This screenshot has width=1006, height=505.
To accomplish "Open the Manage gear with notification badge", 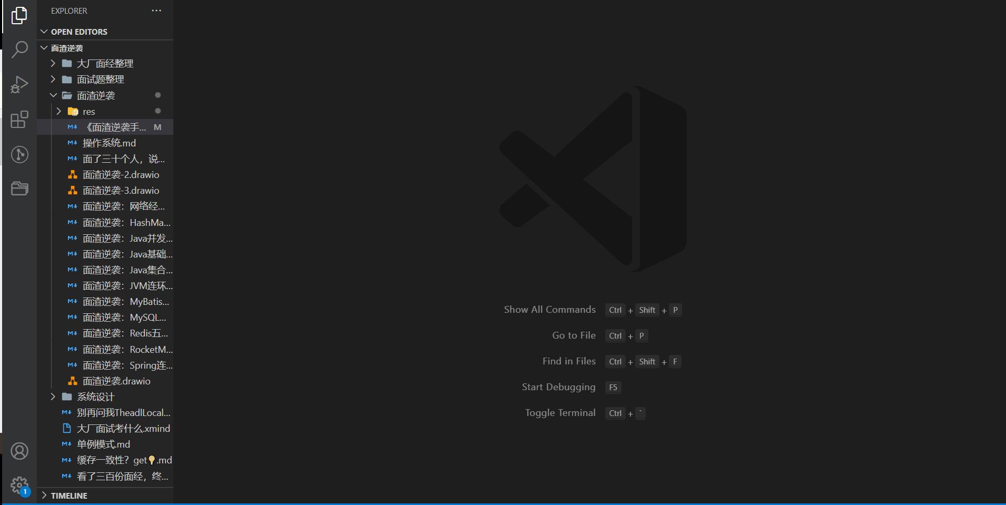I will coord(19,485).
